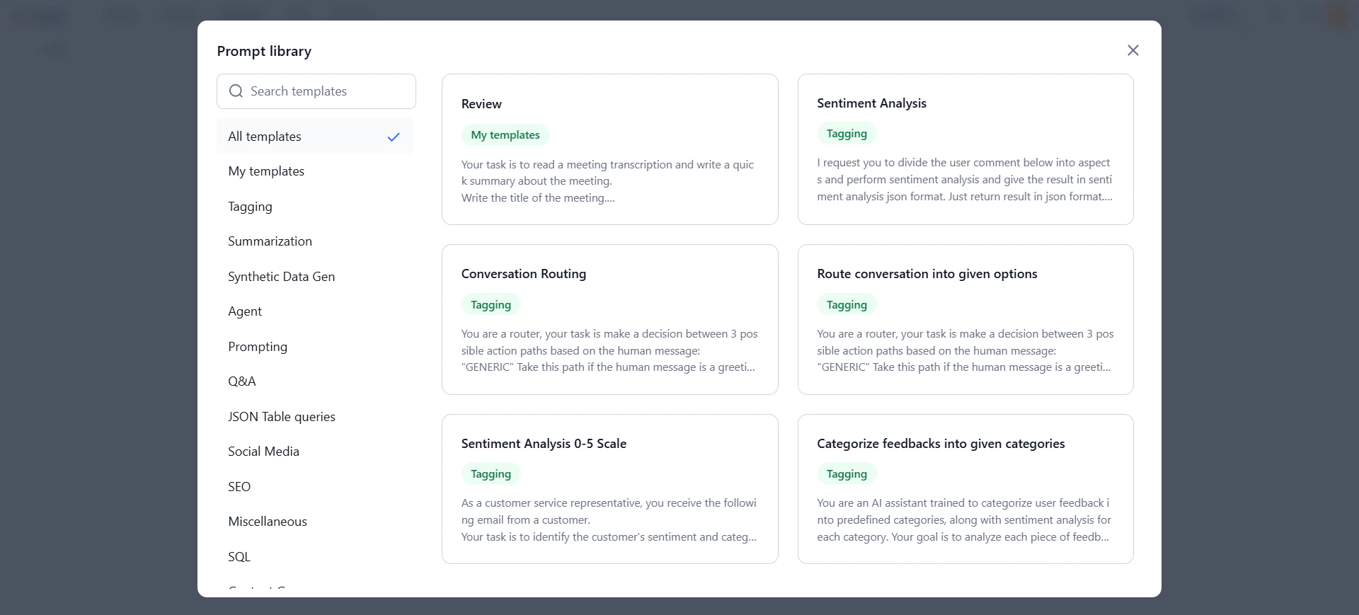Click the Tagging badge on Conversation Routing card
The image size is (1359, 615).
[491, 304]
